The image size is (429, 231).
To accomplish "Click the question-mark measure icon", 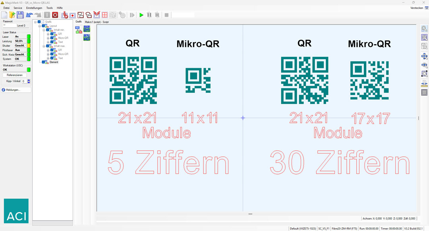I will (424, 83).
